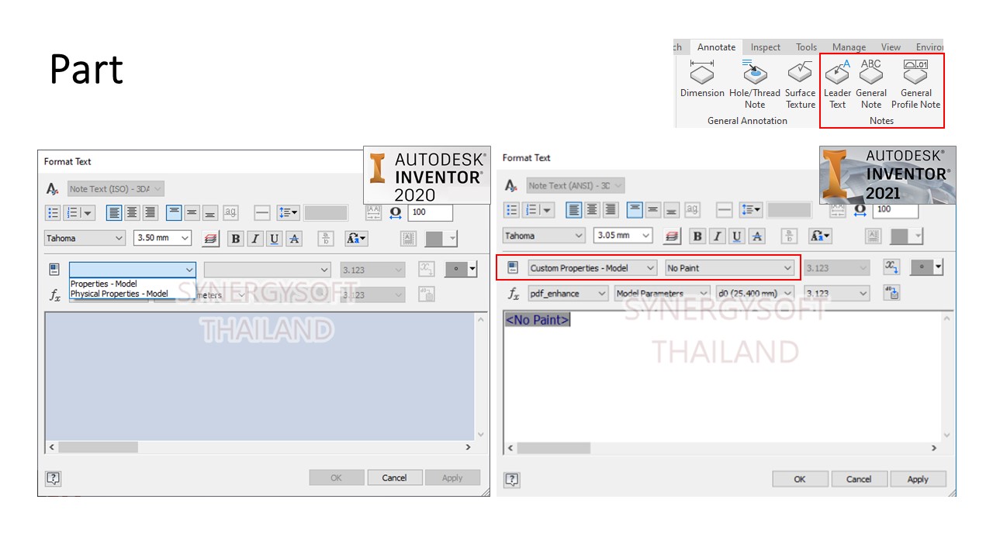Viewport: 993px width, 558px height.
Task: Select the Surface Texture ribbon tool
Action: click(x=800, y=85)
